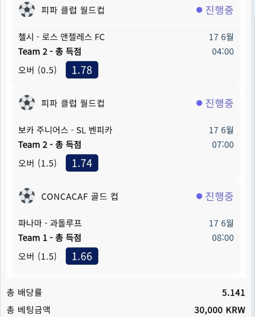This screenshot has width=255, height=317.
Task: Select the 1.74 odds button
Action: click(x=82, y=163)
